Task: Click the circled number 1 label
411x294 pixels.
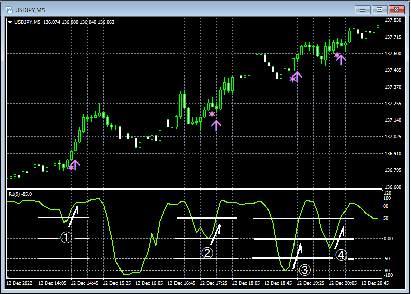Action: pyautogui.click(x=67, y=238)
